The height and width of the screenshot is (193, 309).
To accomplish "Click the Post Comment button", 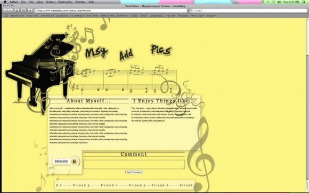I will 134,172.
